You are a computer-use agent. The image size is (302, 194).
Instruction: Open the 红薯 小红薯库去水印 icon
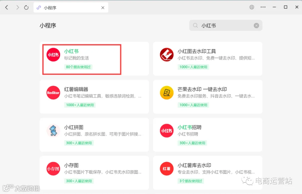click(x=166, y=169)
